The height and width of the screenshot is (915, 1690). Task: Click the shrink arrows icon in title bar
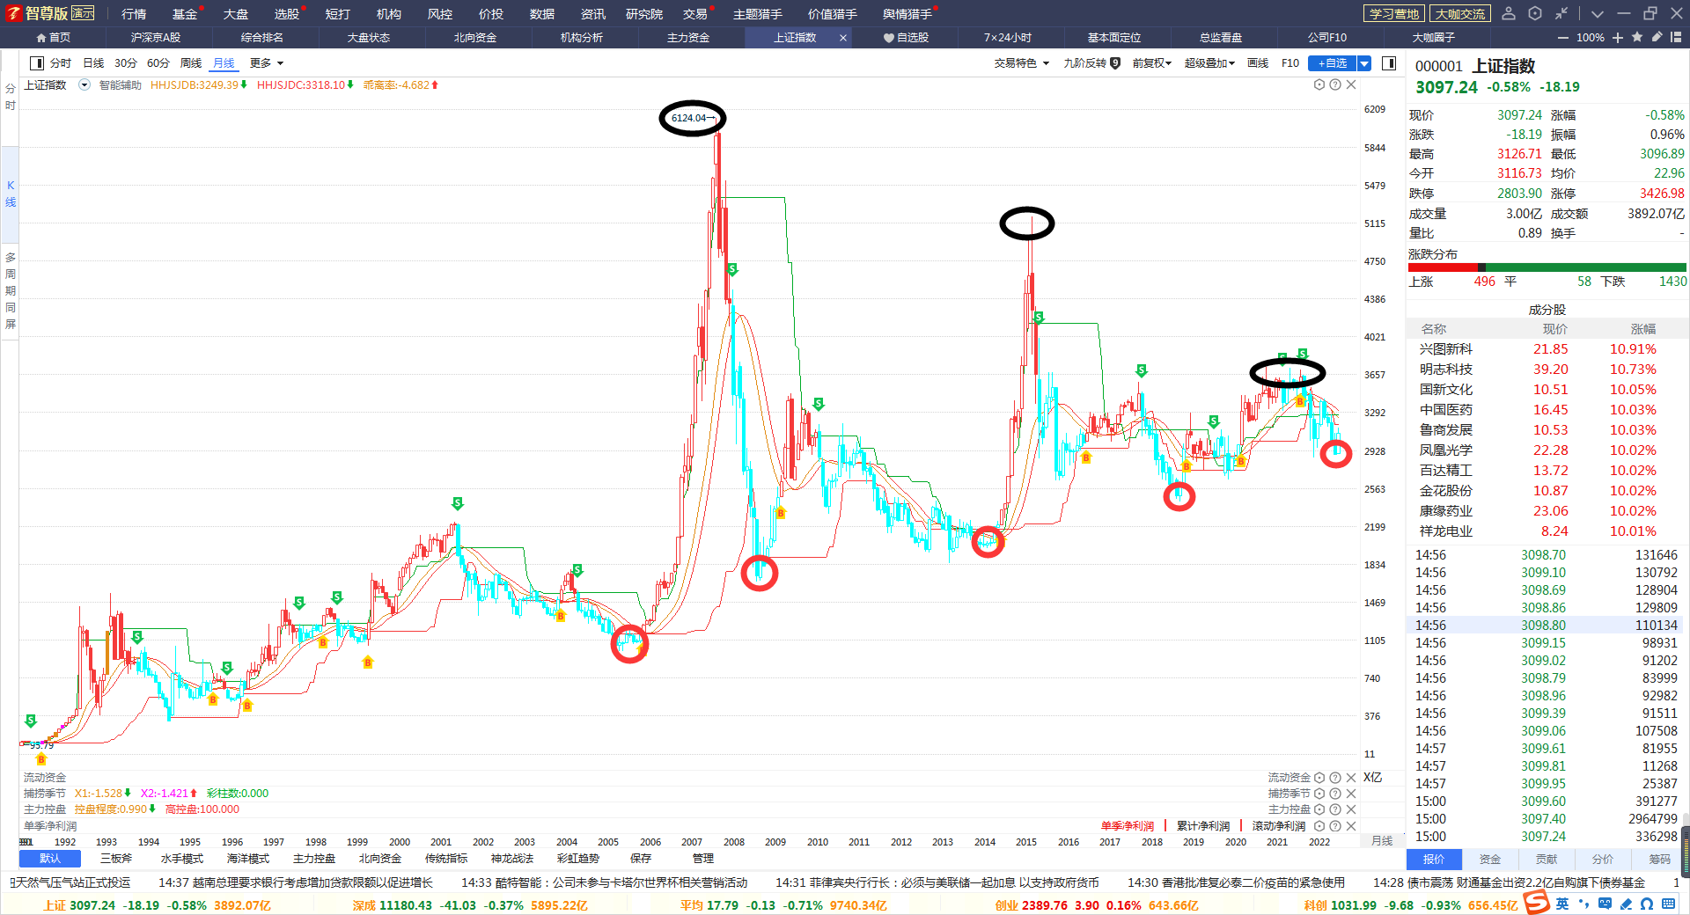(x=1561, y=13)
